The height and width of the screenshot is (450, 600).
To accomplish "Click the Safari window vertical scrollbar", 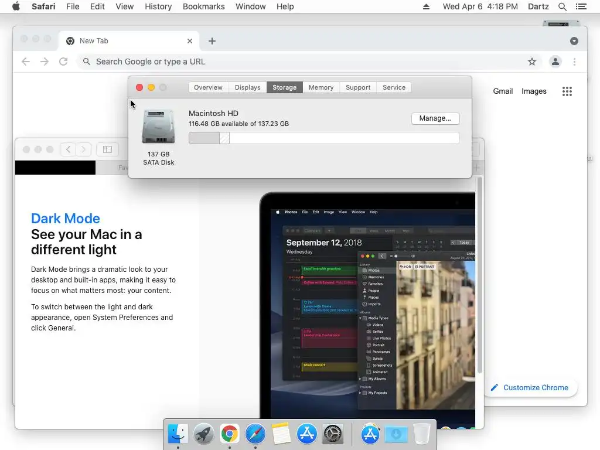I will coord(479,275).
